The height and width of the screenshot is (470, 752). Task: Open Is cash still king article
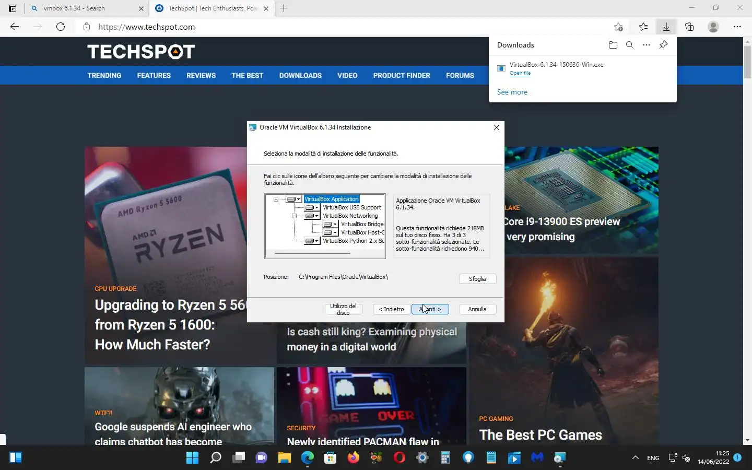(x=372, y=339)
